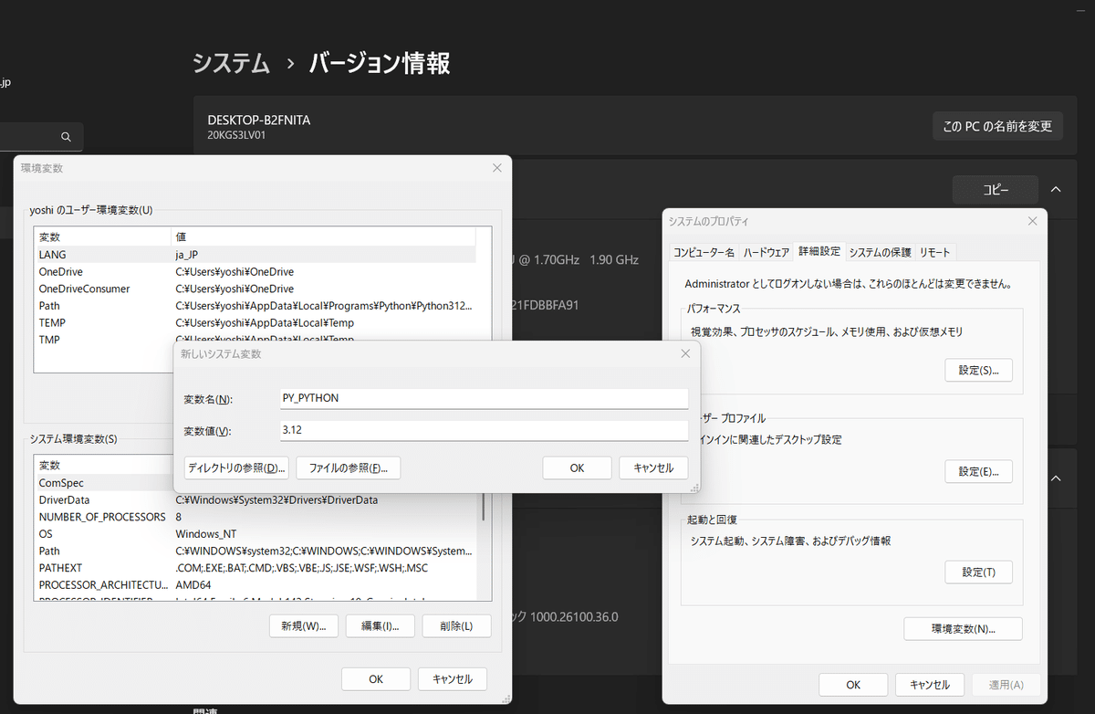The height and width of the screenshot is (714, 1095).
Task: Click the 変数名 field containing PY_PYTHON
Action: pos(484,398)
